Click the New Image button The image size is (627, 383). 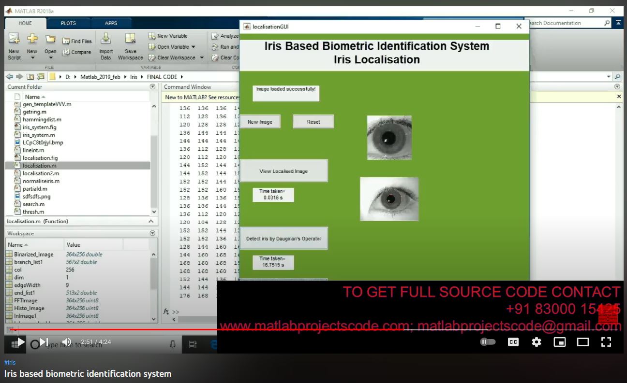[x=260, y=122]
